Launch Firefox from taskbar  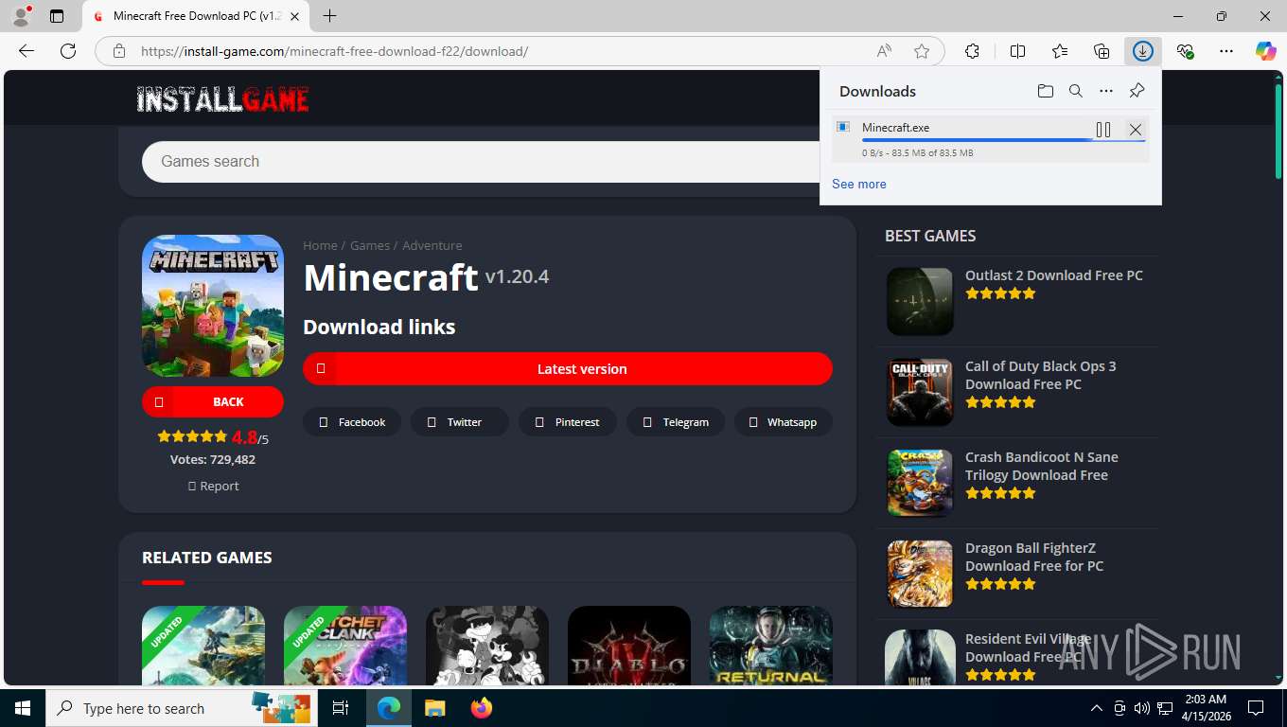point(481,708)
